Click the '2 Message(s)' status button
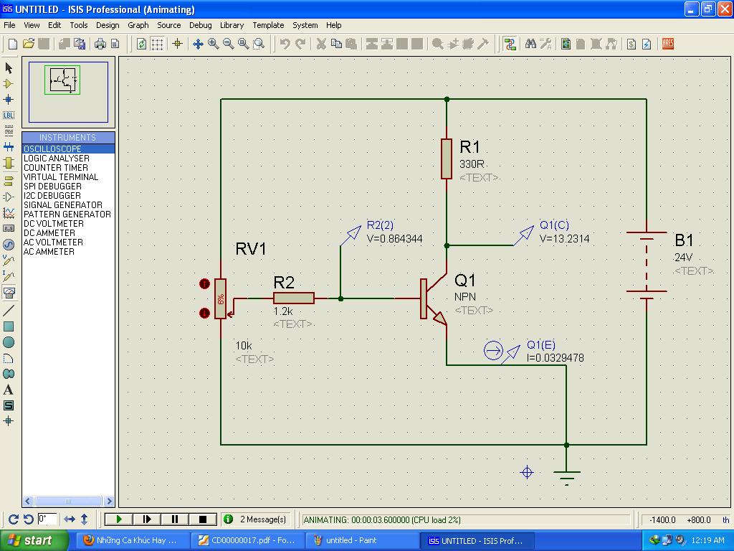This screenshot has width=734, height=551. [256, 519]
